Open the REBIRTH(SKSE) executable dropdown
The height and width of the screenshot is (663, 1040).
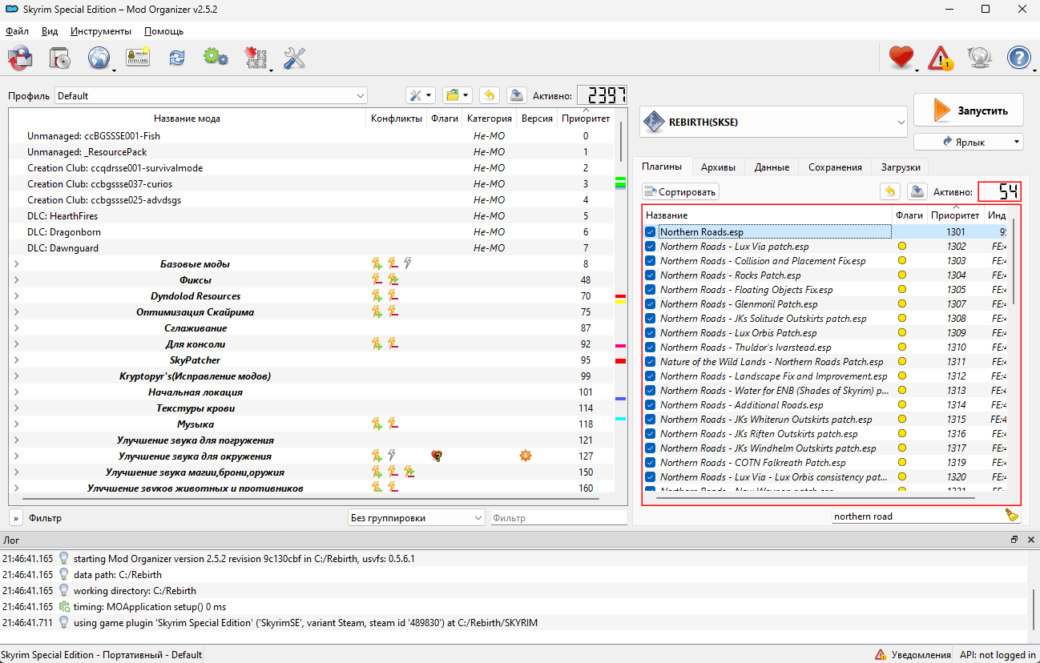coord(772,122)
